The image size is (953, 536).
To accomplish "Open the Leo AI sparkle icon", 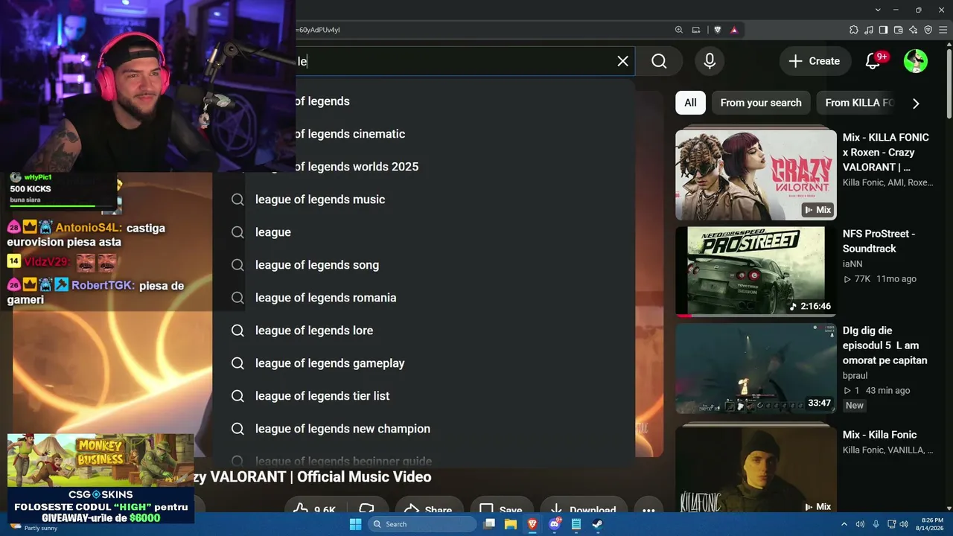I will (x=914, y=30).
